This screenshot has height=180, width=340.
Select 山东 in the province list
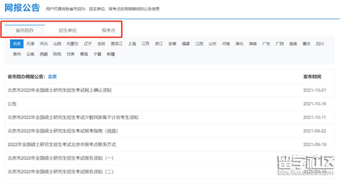213,44
